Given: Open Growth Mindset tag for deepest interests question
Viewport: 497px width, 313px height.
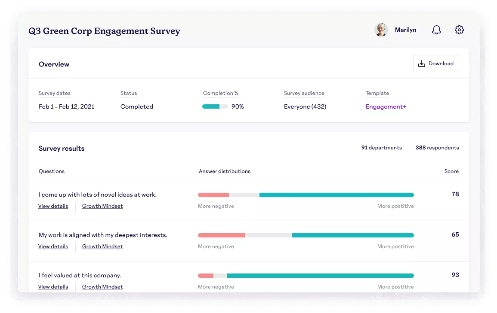Looking at the screenshot, I should 102,246.
